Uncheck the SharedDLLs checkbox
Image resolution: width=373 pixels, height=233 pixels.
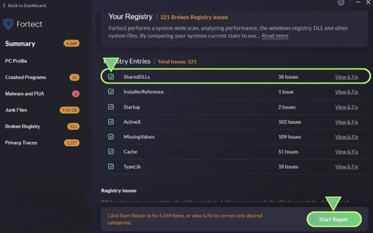[111, 76]
